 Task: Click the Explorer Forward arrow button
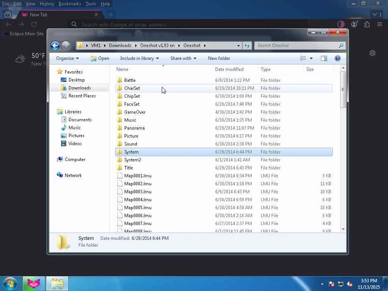(66, 45)
